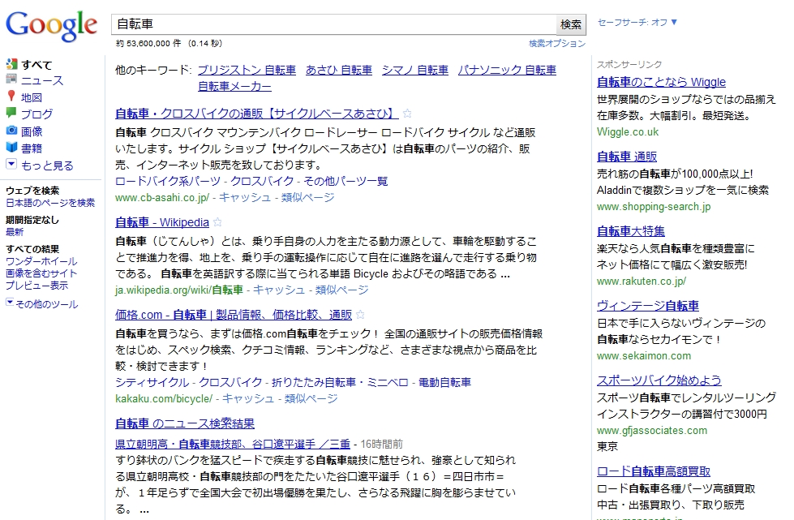This screenshot has height=520, width=794.
Task: Open キャッシュ link for cb-asahi.co.jp
Action: click(245, 197)
